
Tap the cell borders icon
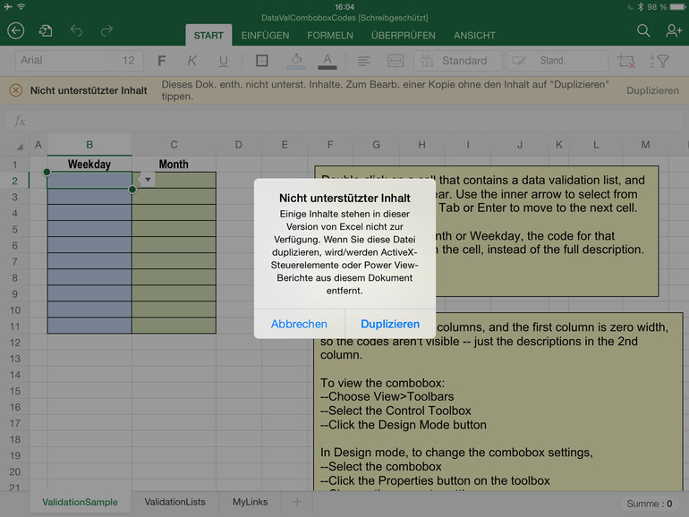click(x=262, y=61)
